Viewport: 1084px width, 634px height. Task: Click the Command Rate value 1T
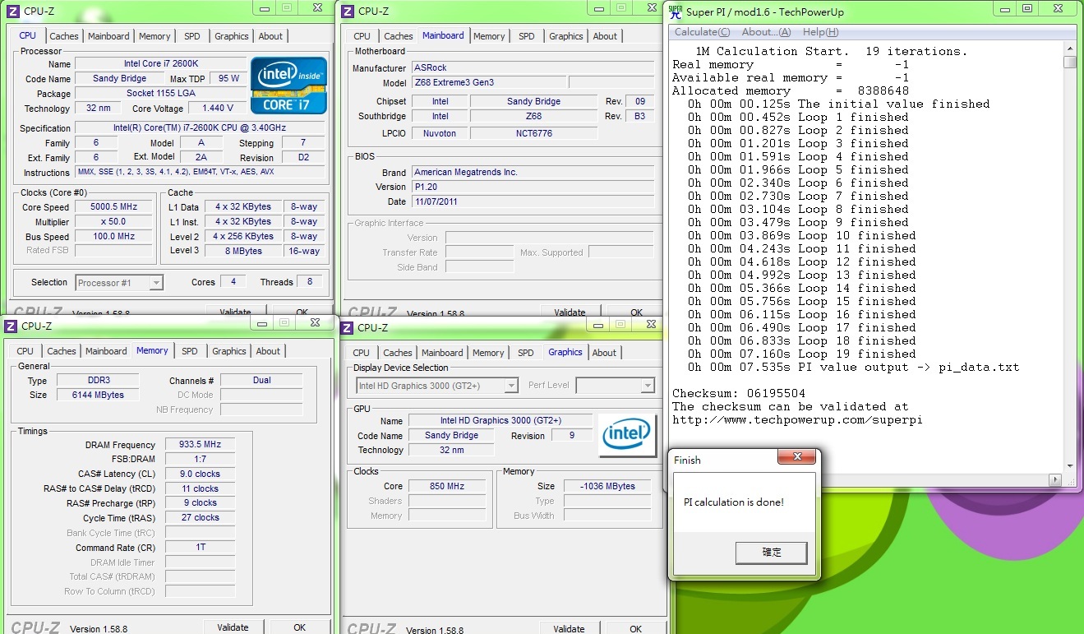(x=200, y=548)
